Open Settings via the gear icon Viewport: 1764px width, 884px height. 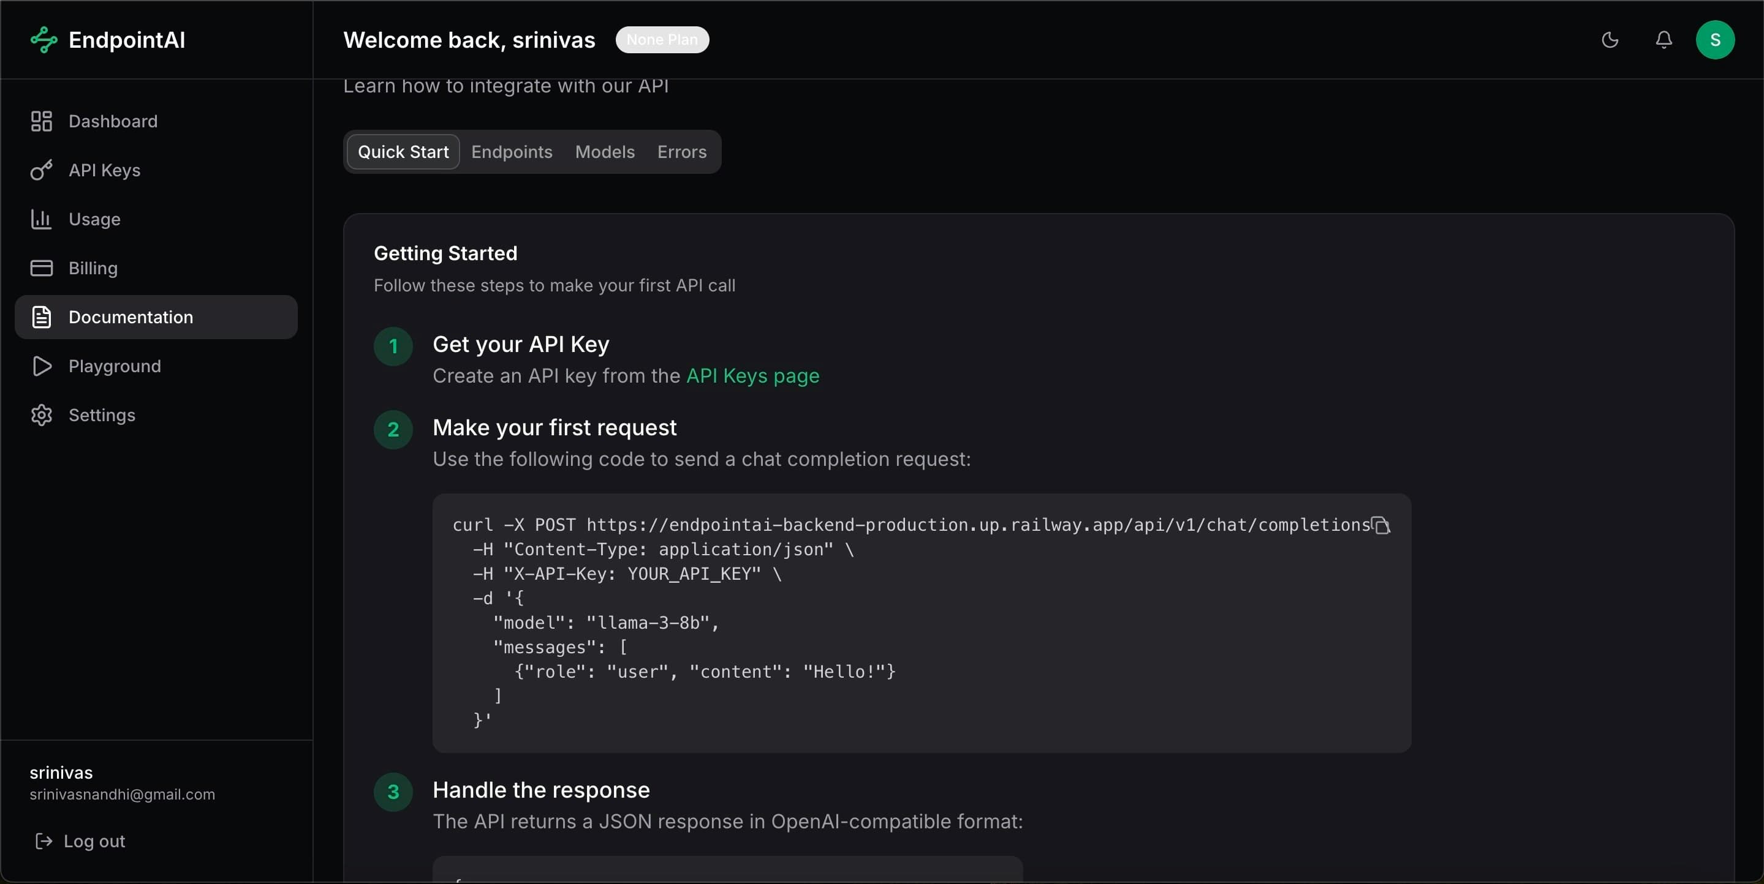(41, 414)
